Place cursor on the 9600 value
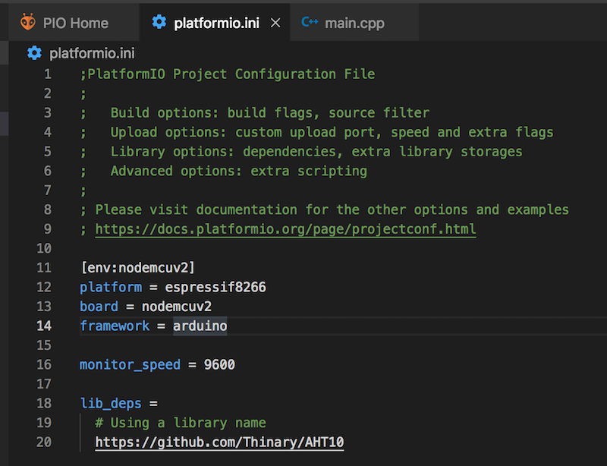Screen dimensions: 607x466 219,364
